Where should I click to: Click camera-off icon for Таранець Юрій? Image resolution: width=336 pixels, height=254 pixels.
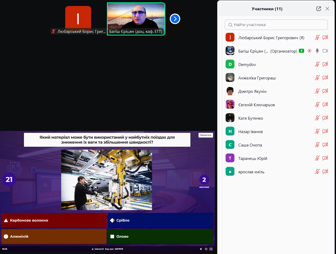[325, 158]
